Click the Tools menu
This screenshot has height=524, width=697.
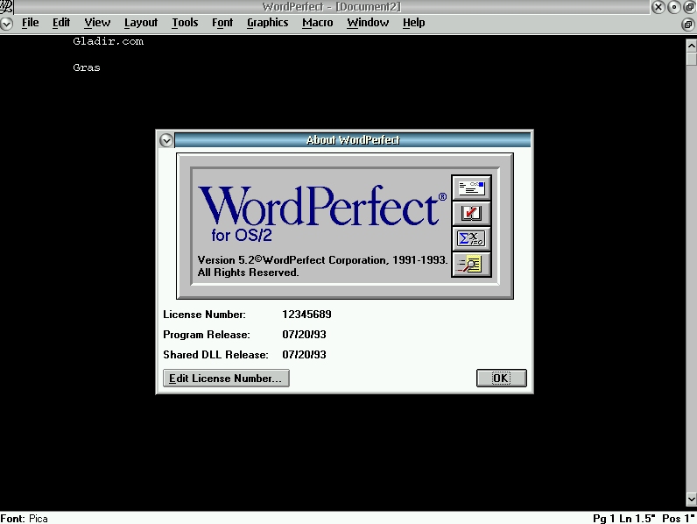[185, 23]
